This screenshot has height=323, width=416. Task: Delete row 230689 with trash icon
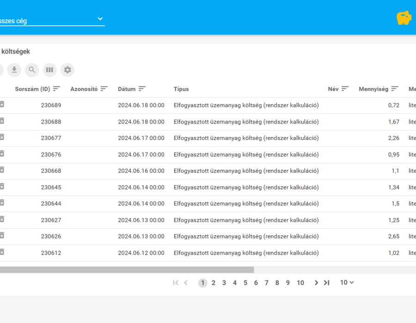[x=2, y=104]
